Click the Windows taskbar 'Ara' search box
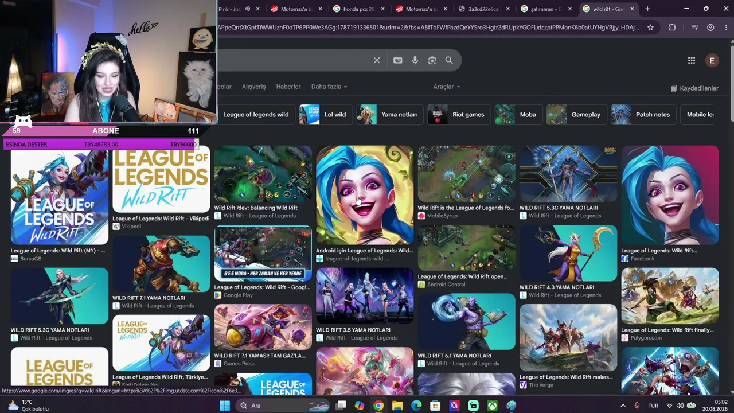 pos(283,406)
